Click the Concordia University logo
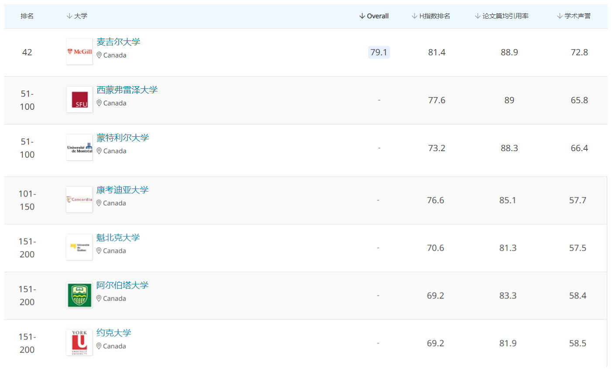Image resolution: width=612 pixels, height=371 pixels. [79, 199]
